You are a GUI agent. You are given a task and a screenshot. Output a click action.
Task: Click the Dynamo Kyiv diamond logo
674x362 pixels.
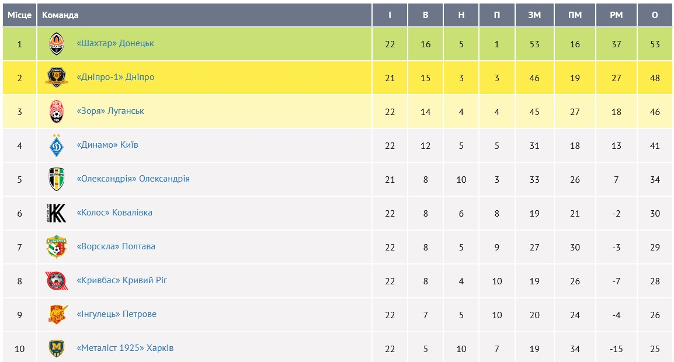coord(57,145)
